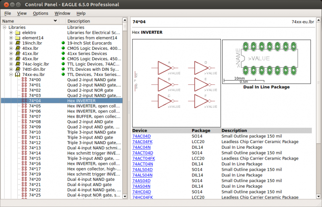Open the 74ALS04N device link

(x=142, y=175)
